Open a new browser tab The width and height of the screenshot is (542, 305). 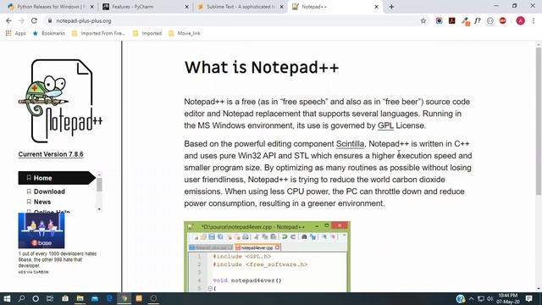[391, 7]
